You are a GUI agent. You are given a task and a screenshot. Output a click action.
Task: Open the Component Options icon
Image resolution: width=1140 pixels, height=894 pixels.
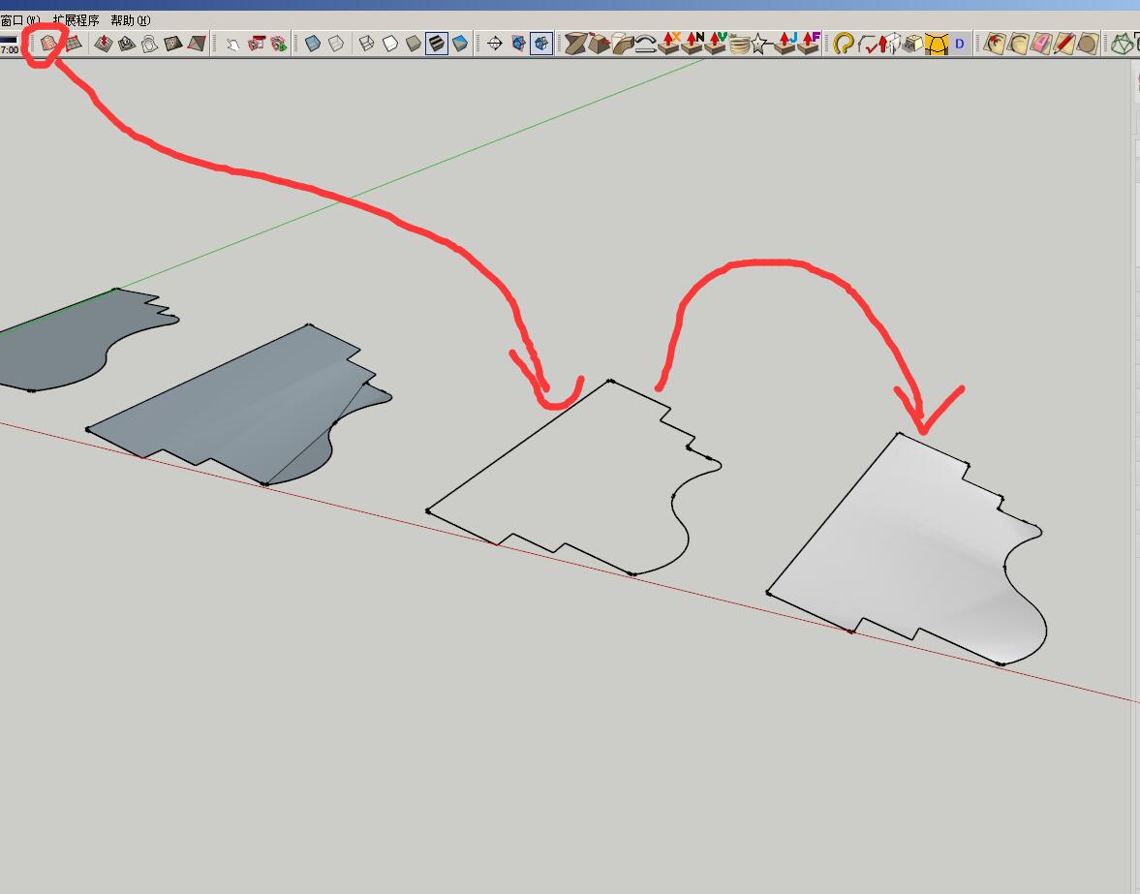coord(256,44)
